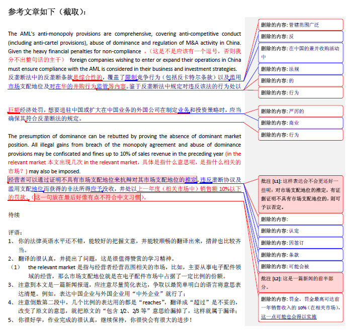Click the '评语:' label
This screenshot has height=331, width=352.
click(x=15, y=233)
